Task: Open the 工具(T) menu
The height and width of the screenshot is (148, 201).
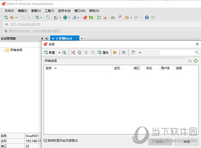Action: click(49, 11)
